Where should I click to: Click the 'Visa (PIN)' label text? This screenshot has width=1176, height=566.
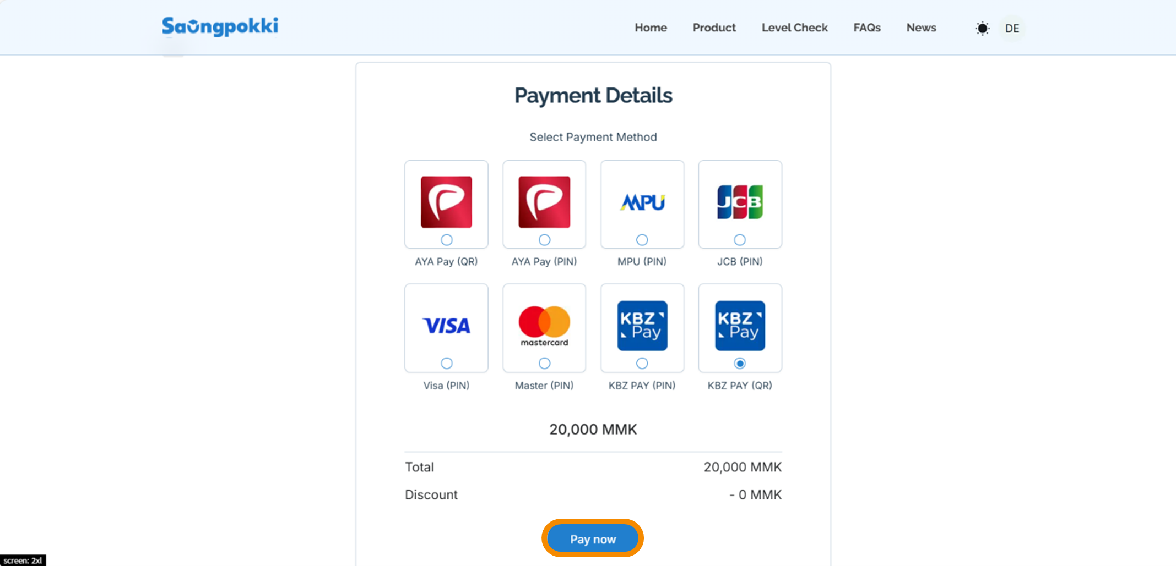446,386
